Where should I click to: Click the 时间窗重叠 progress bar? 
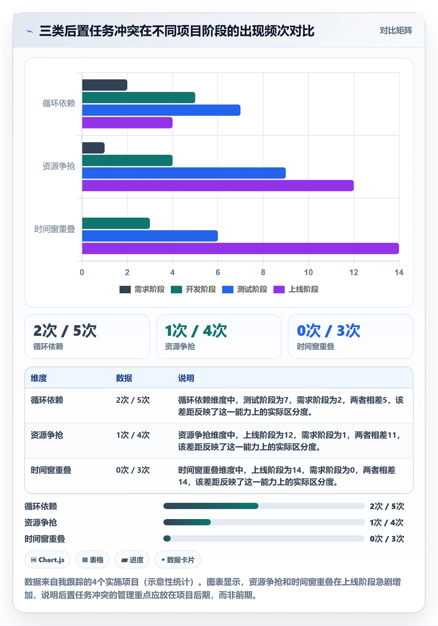tap(264, 538)
